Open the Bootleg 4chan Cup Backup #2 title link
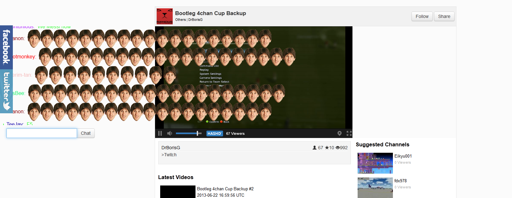512x198 pixels. tap(225, 189)
